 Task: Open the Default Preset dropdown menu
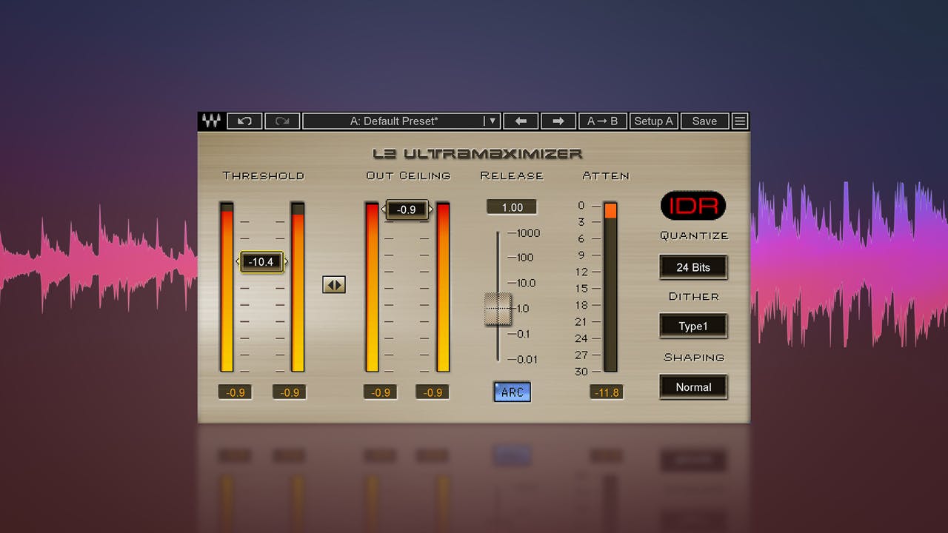pos(402,121)
